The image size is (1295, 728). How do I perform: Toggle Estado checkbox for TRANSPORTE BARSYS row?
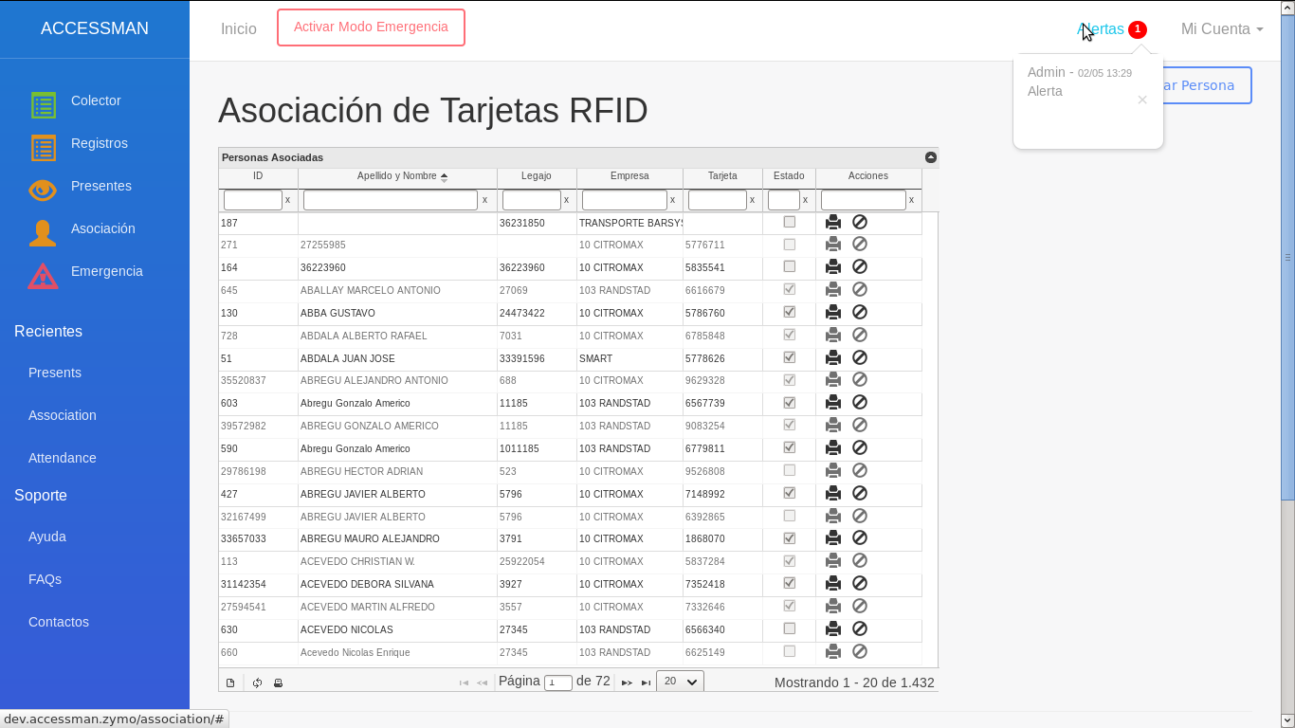(x=789, y=222)
